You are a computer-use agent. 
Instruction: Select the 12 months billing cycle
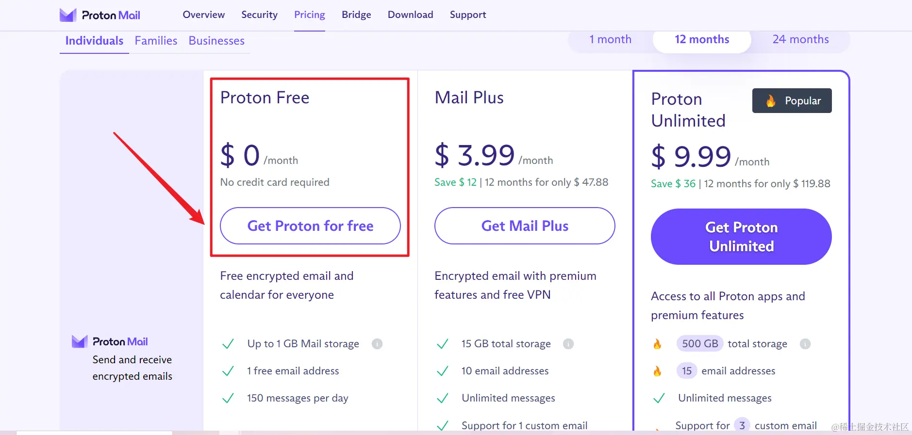(x=702, y=39)
